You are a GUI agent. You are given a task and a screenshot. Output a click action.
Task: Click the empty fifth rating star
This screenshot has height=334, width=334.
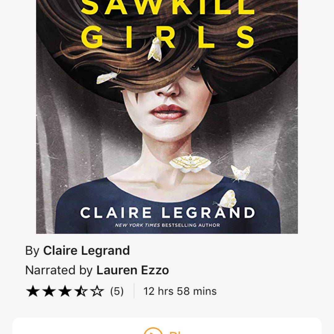point(97,291)
